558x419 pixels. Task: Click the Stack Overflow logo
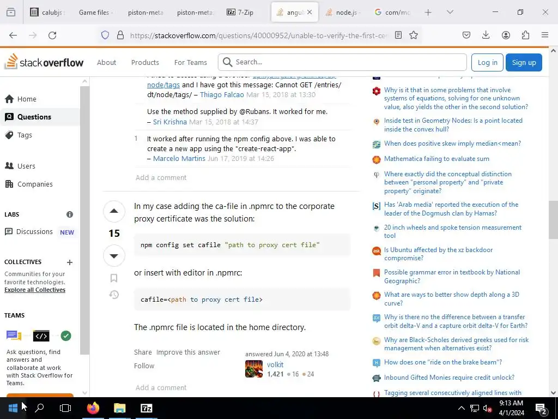pyautogui.click(x=44, y=62)
